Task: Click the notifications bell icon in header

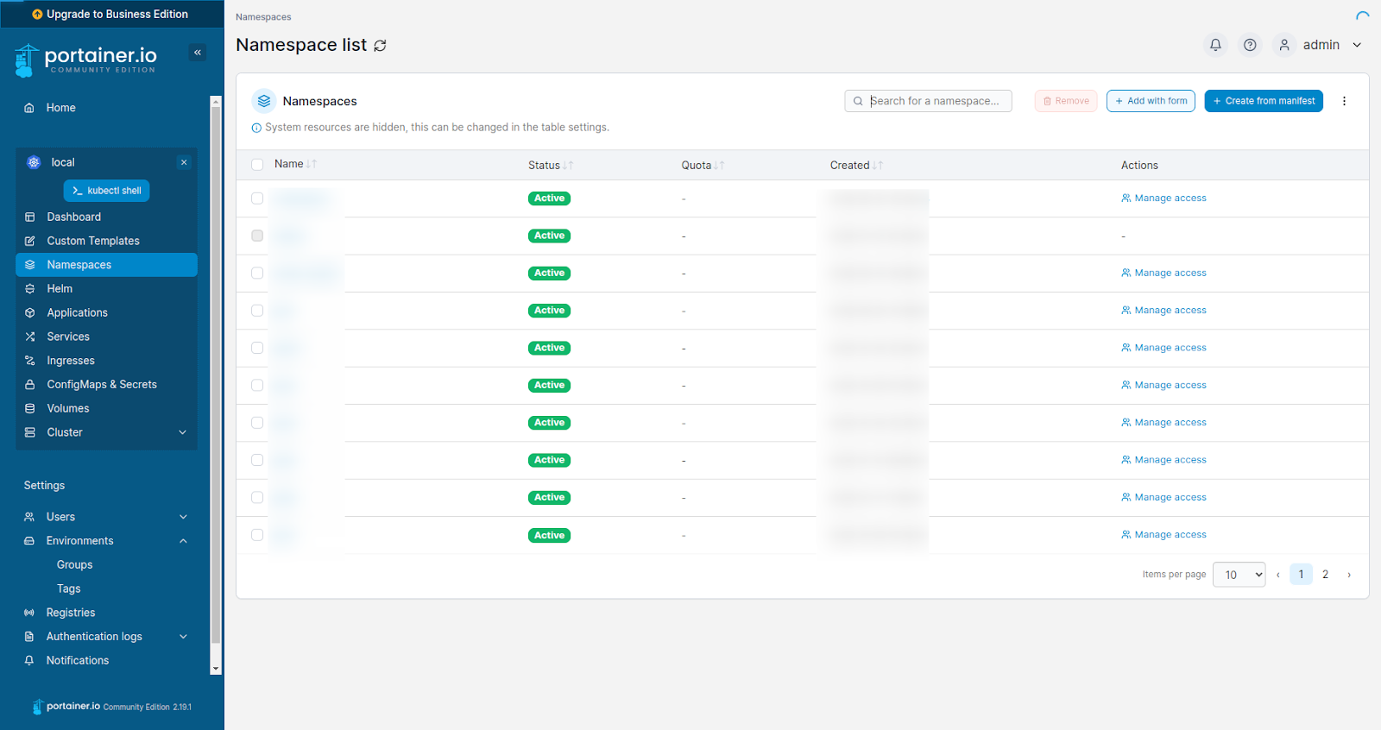Action: click(1215, 45)
